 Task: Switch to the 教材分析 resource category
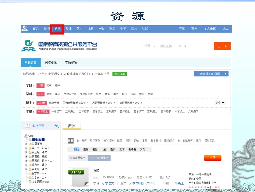click(x=82, y=141)
